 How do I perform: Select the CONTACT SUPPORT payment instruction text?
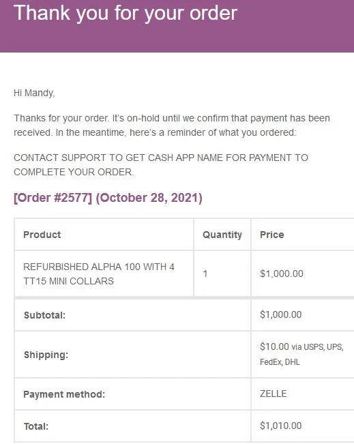pos(161,164)
